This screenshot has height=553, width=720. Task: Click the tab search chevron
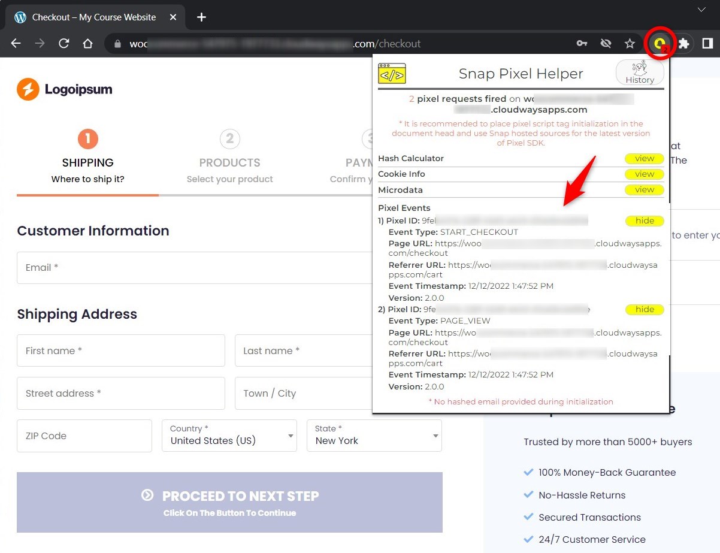tap(702, 10)
